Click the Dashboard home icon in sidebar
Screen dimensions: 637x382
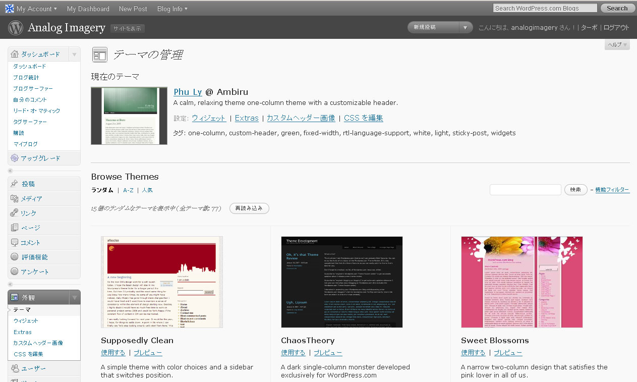click(15, 54)
